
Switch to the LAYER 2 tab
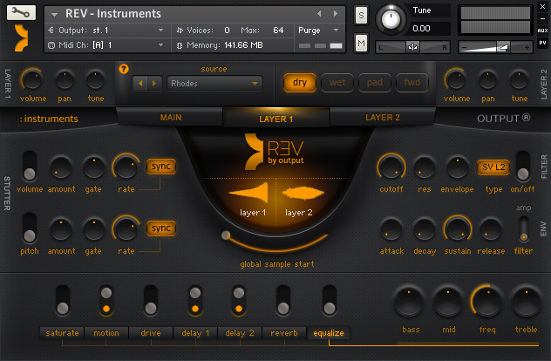pyautogui.click(x=383, y=117)
